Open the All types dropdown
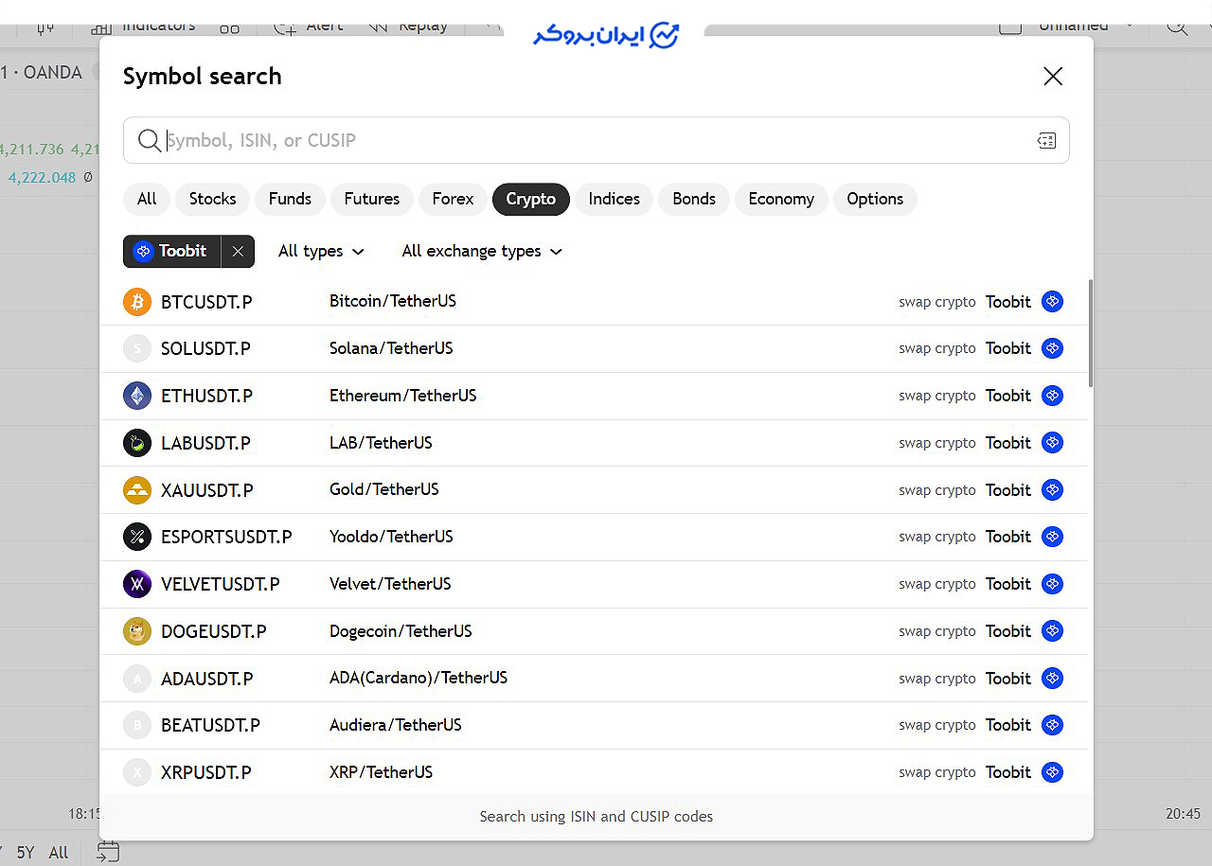1212x866 pixels. [x=321, y=251]
